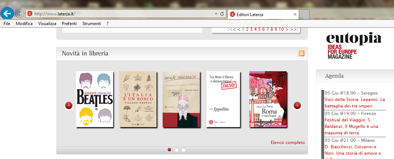The height and width of the screenshot is (159, 394).
Task: Click the Refresh page icon
Action: (222, 14)
